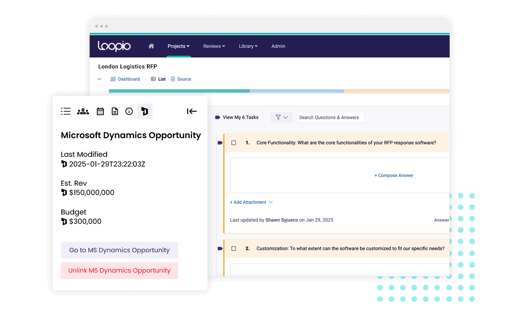Check the box for question 1

coord(234,143)
